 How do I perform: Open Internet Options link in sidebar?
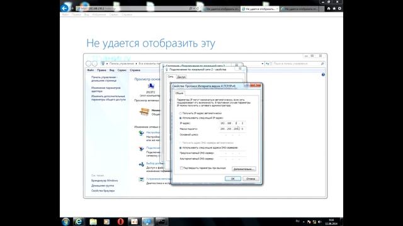103,191
